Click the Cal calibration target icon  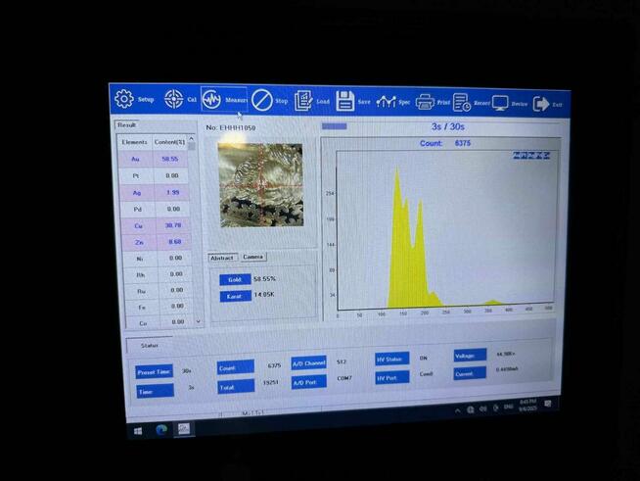coord(173,99)
